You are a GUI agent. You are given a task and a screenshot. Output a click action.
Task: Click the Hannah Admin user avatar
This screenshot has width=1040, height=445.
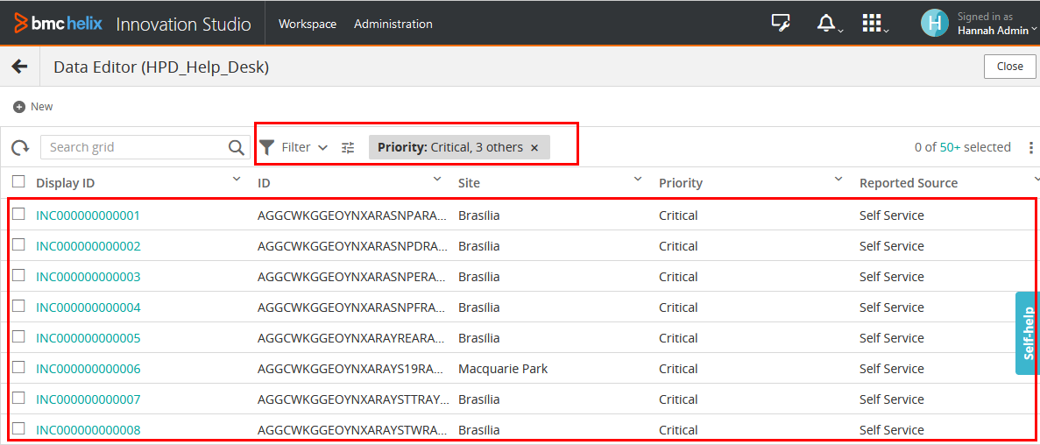tap(934, 24)
